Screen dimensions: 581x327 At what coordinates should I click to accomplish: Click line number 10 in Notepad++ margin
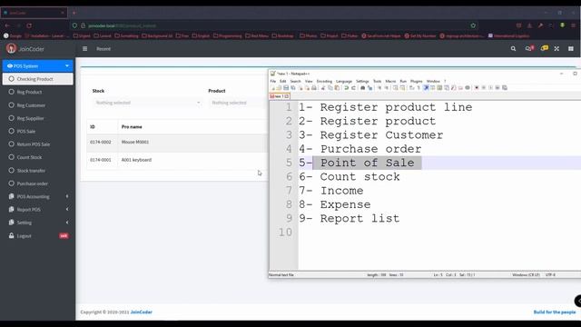pyautogui.click(x=285, y=233)
